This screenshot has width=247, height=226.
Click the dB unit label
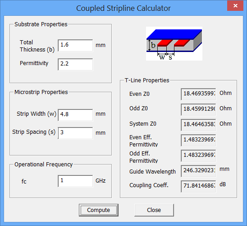pos(223,184)
